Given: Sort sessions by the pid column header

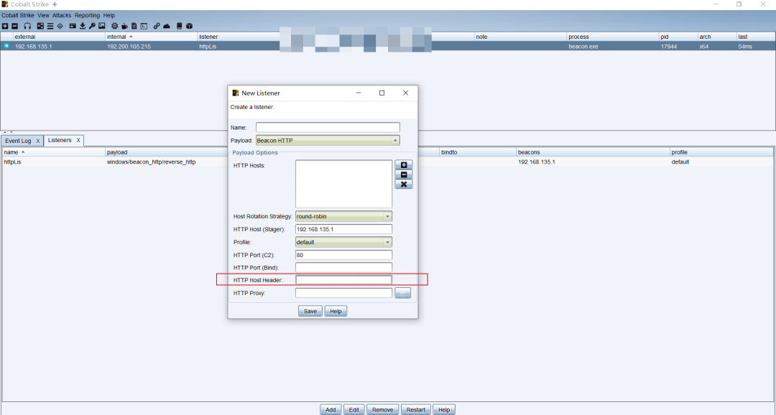Looking at the screenshot, I should click(x=678, y=37).
